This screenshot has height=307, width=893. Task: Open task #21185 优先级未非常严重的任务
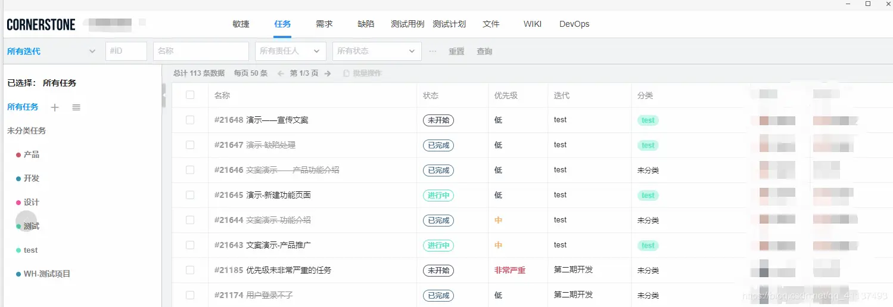[273, 270]
